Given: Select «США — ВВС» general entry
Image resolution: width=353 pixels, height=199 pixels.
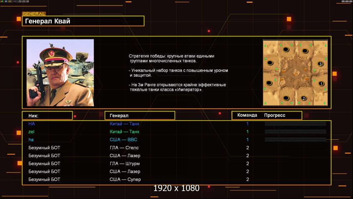Looking at the screenshot, I should (123, 140).
